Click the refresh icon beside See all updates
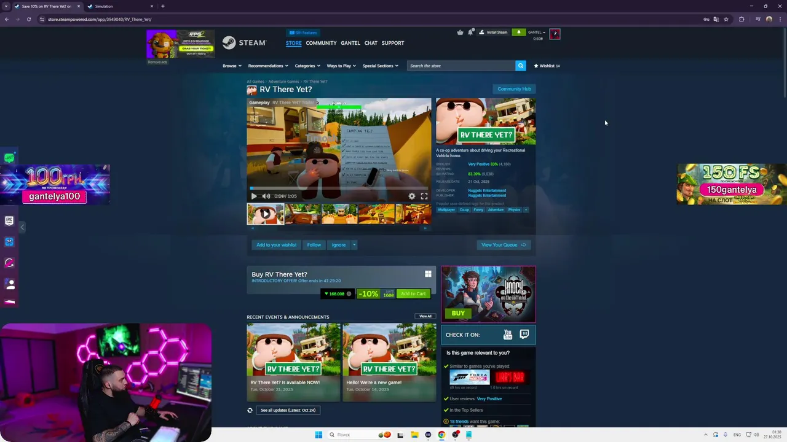 250,410
